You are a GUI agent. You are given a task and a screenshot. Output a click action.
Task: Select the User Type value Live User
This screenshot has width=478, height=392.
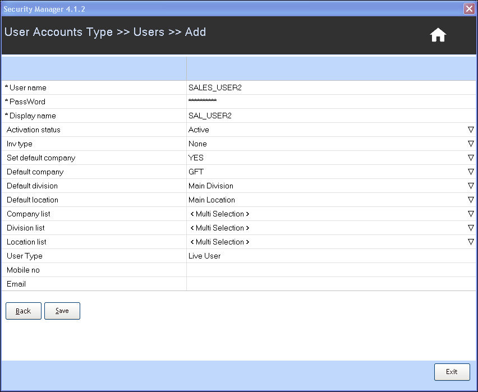pos(205,256)
